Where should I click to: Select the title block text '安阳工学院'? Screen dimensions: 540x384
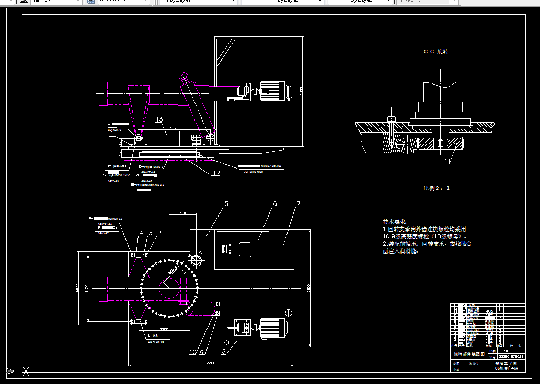[x=506, y=363]
